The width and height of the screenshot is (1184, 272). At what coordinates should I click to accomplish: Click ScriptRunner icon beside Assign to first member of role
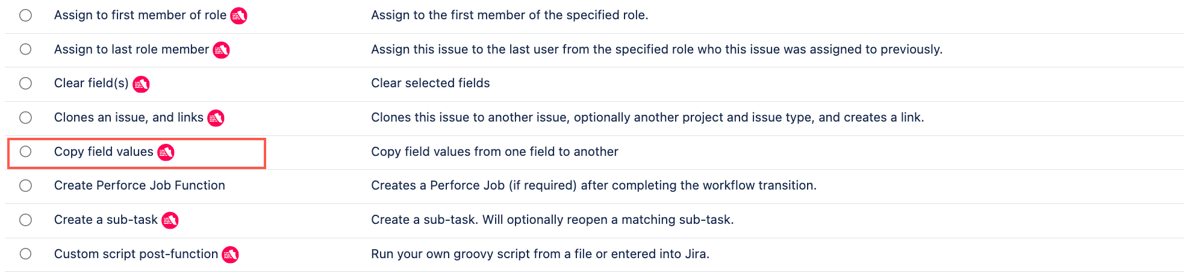238,16
